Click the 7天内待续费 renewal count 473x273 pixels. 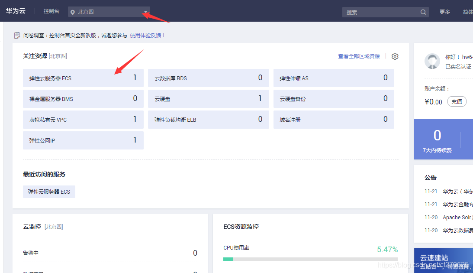click(437, 140)
